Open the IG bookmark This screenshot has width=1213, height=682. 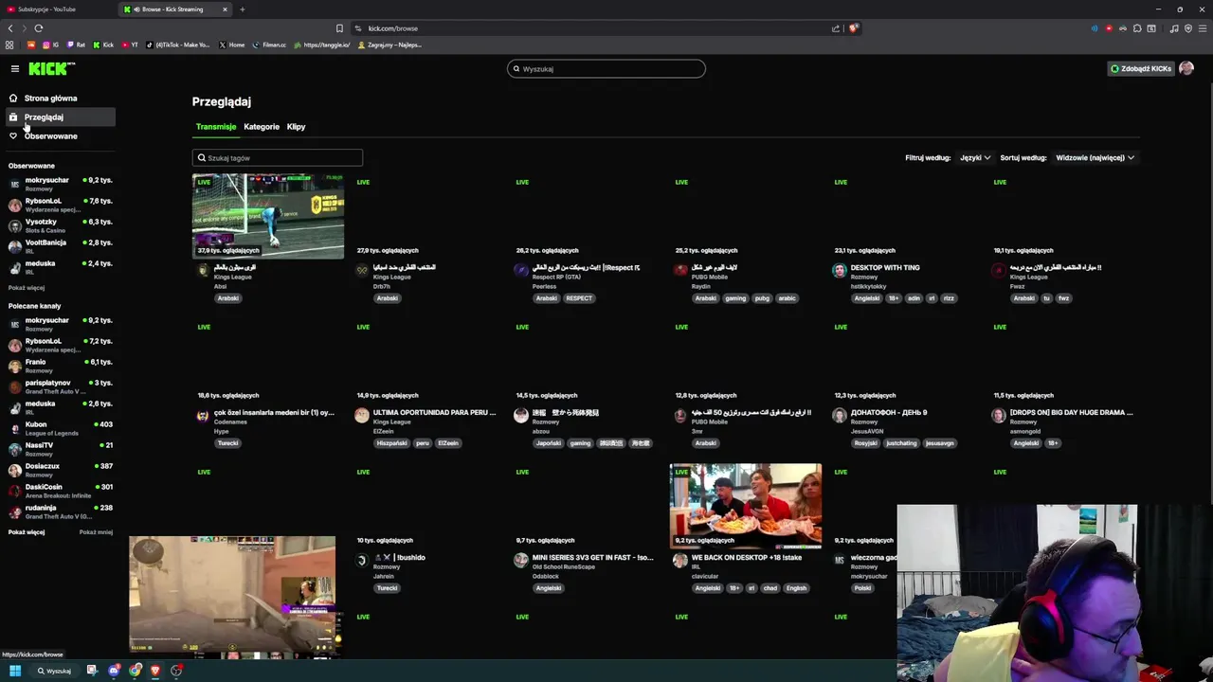click(50, 45)
